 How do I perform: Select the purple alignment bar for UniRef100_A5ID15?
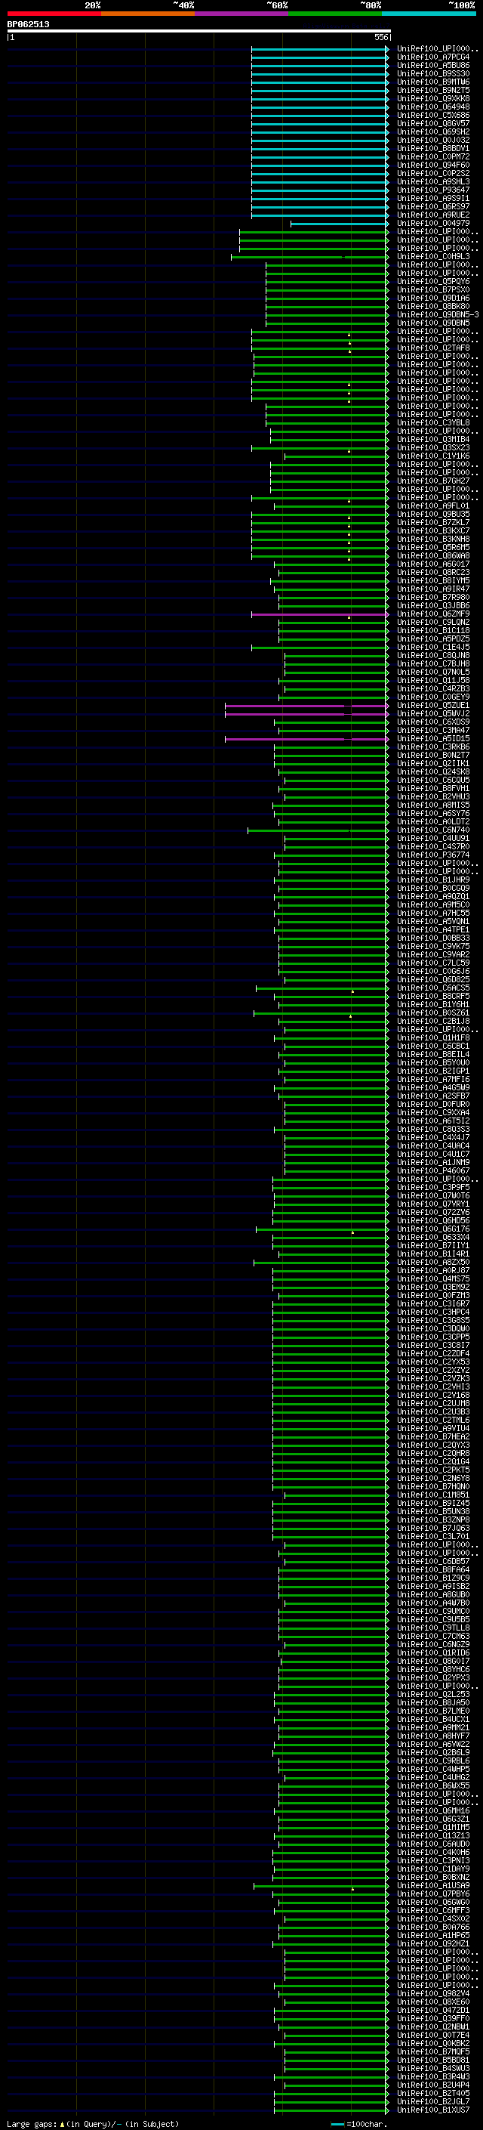[306, 739]
